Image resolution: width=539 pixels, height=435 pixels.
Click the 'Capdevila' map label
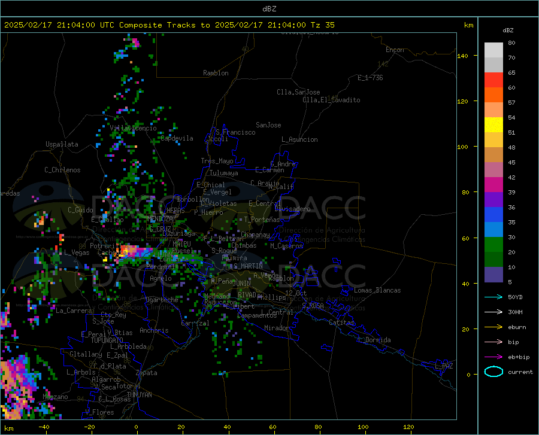[x=177, y=138]
